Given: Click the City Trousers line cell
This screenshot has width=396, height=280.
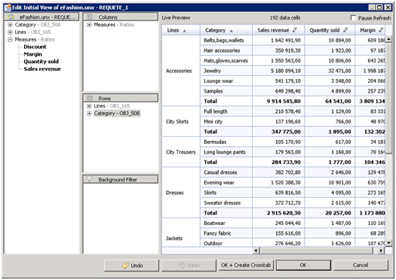Looking at the screenshot, I should coord(181,152).
